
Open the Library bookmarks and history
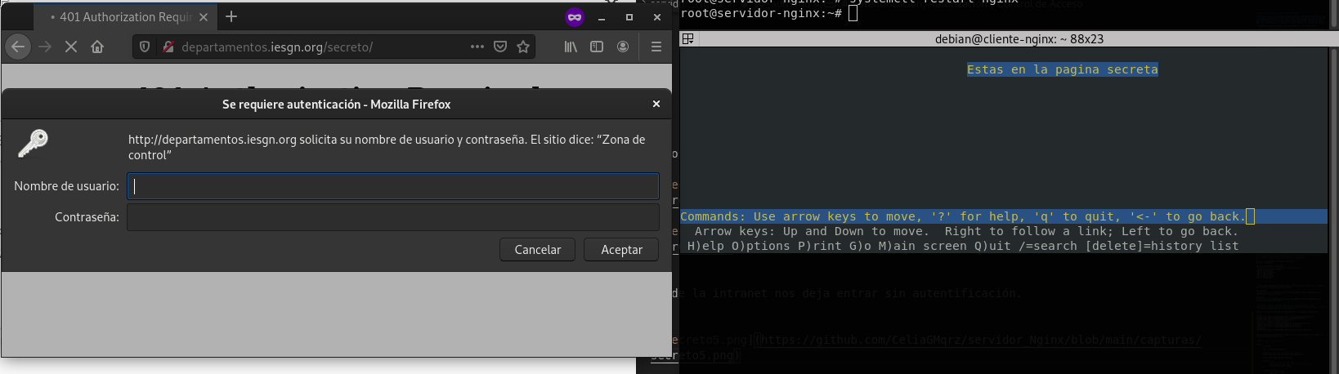coord(571,47)
